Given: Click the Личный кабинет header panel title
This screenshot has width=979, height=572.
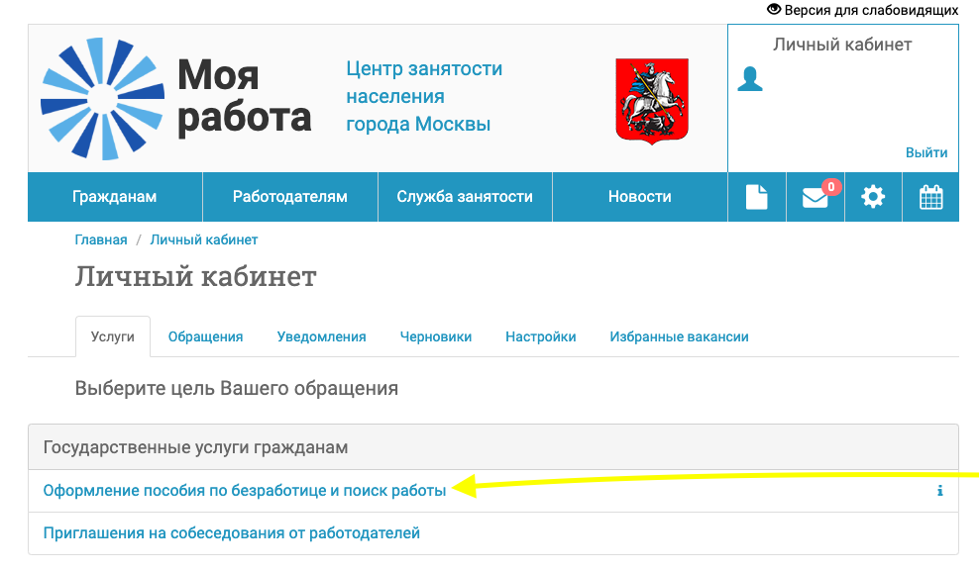Looking at the screenshot, I should coord(842,45).
